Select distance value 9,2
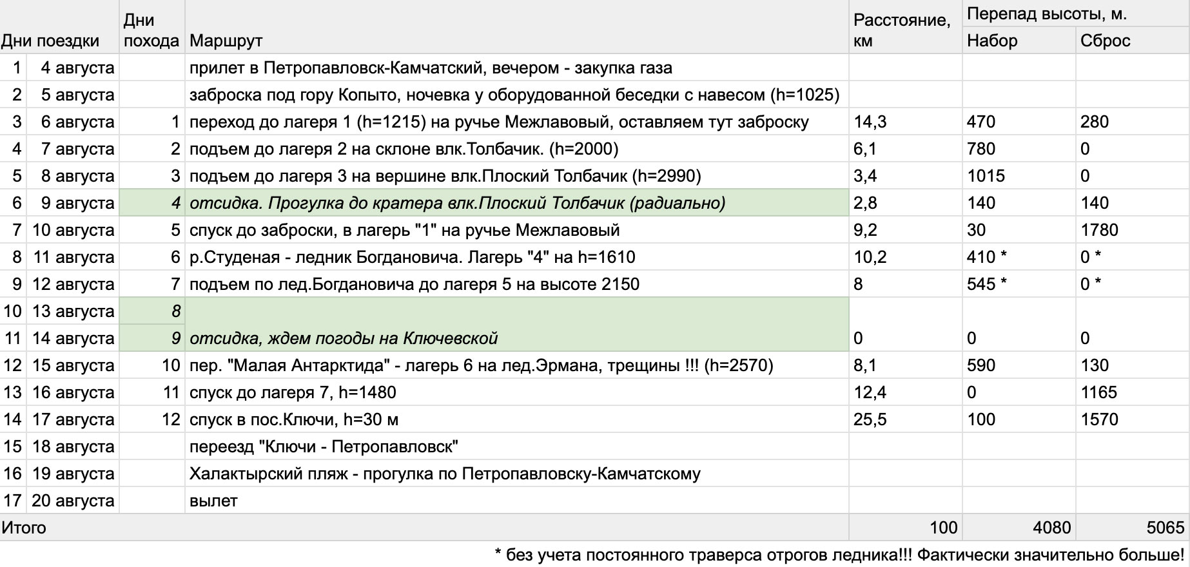The height and width of the screenshot is (567, 1190). (906, 230)
